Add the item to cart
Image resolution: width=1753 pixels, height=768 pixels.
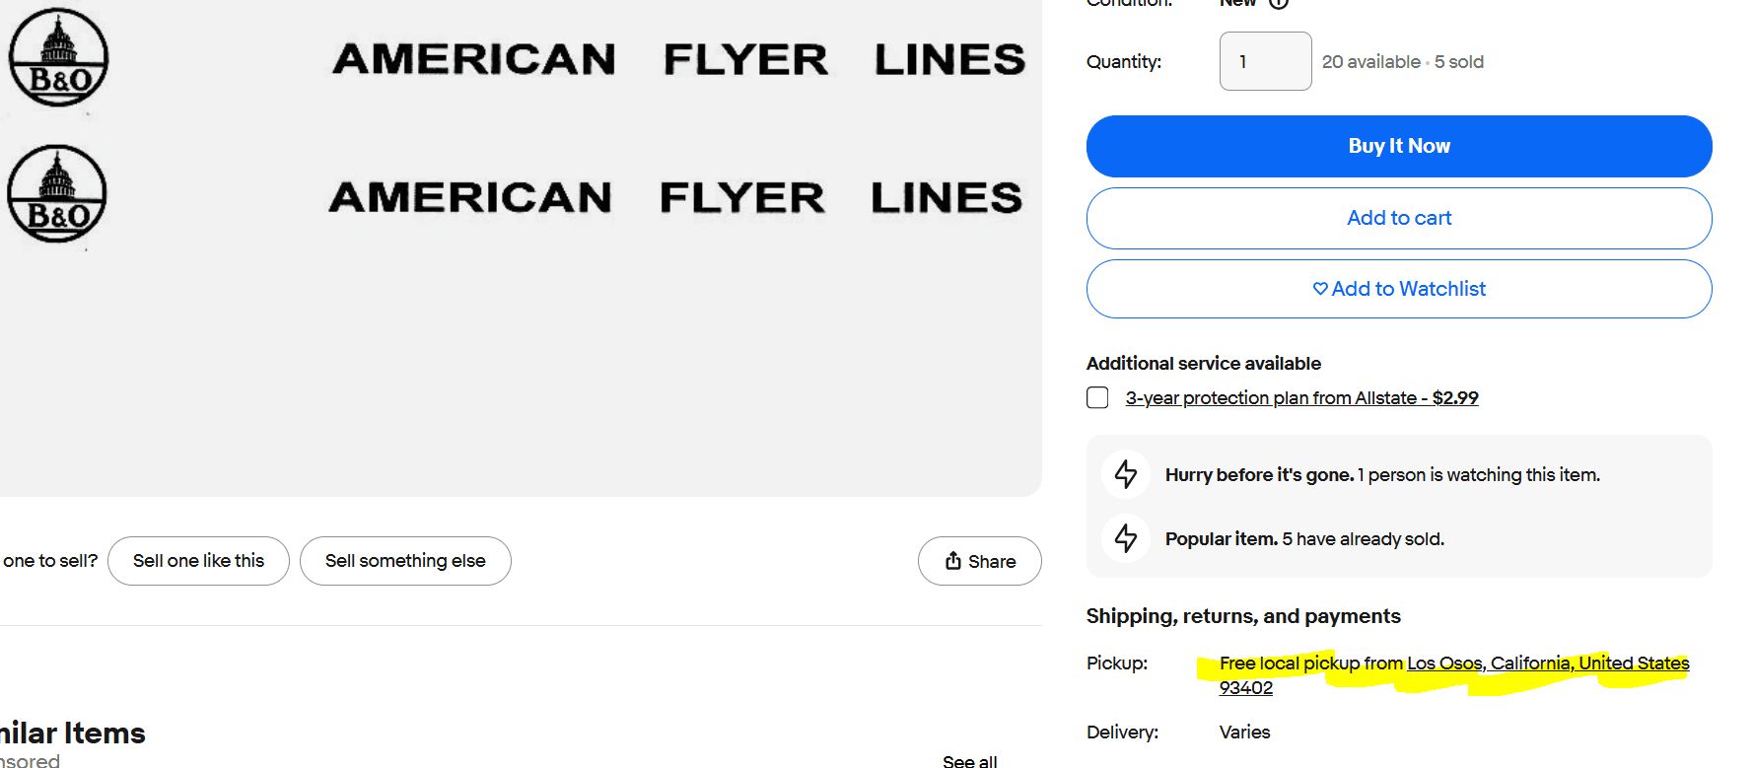[x=1399, y=218]
